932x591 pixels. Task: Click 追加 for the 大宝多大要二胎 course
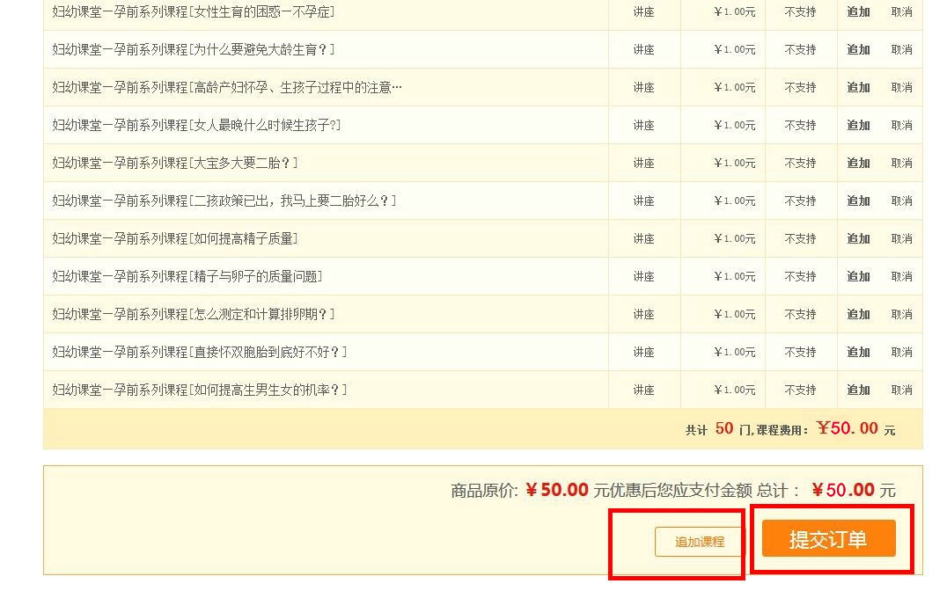[x=858, y=163]
